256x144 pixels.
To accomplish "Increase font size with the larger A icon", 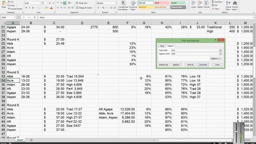I will point(50,3).
